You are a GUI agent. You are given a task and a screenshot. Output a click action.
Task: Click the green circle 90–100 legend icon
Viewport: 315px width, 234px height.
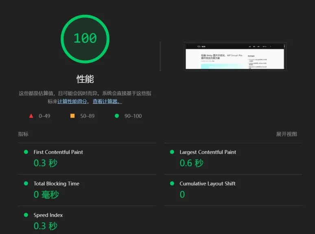click(x=117, y=116)
